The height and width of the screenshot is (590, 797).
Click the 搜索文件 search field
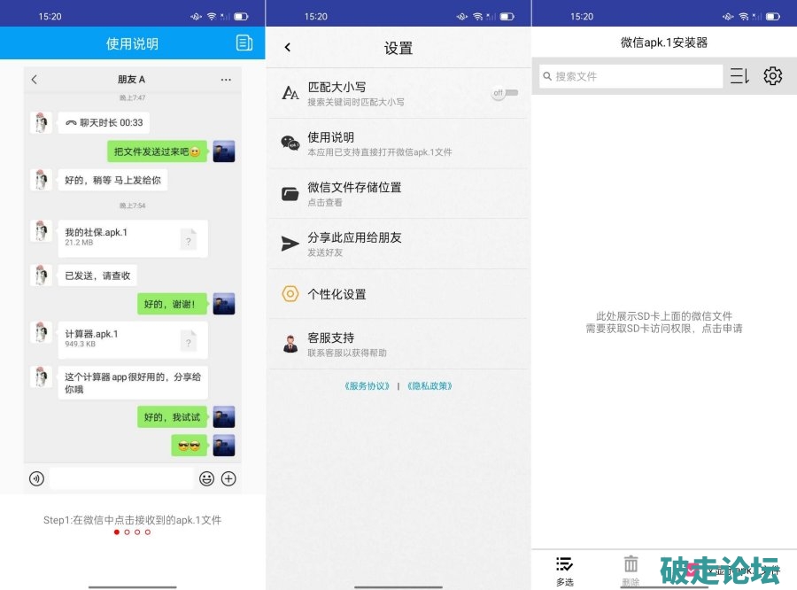click(x=631, y=76)
